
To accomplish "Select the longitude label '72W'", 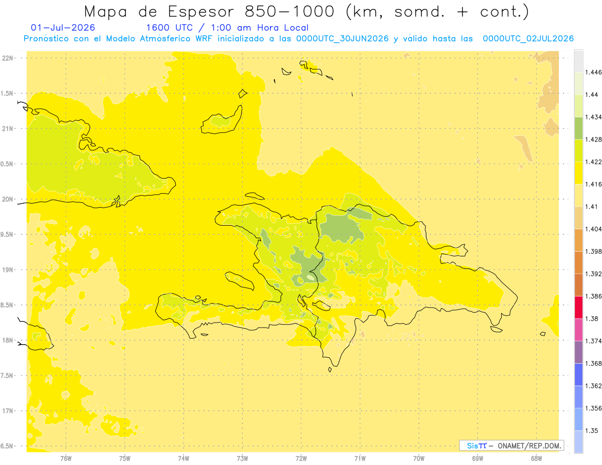I will pyautogui.click(x=301, y=458).
